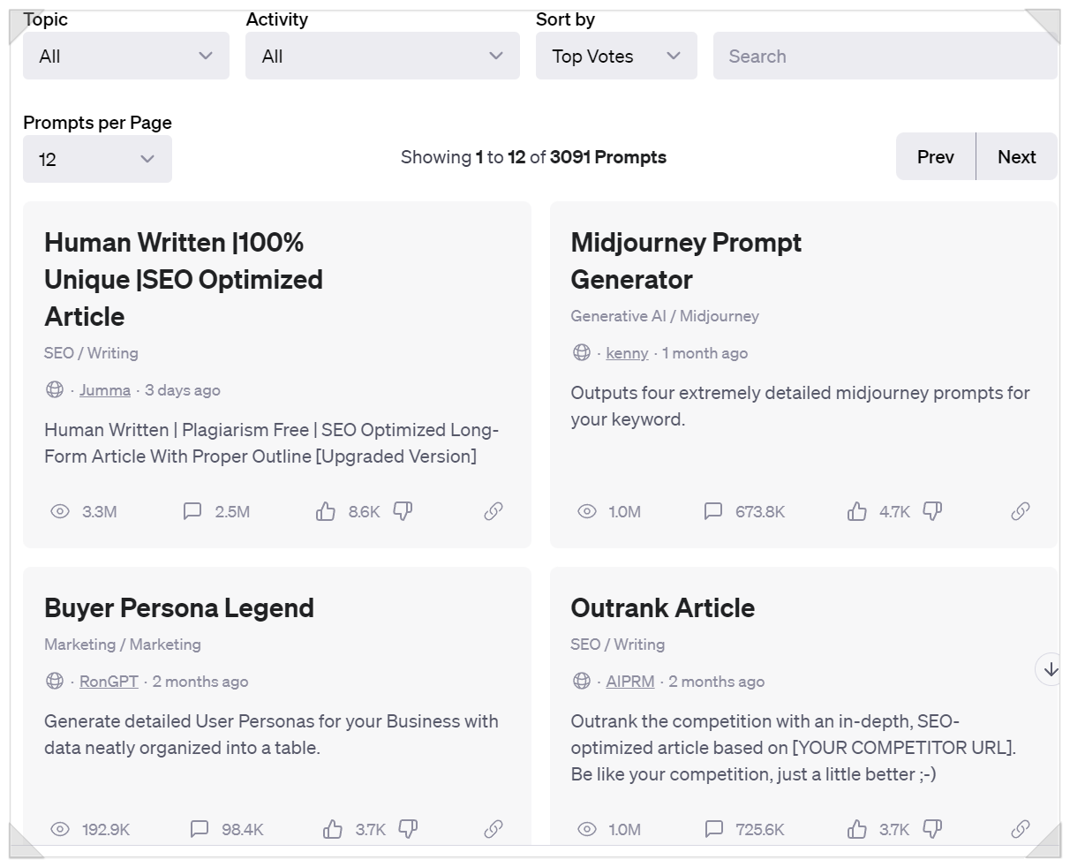The image size is (1070, 867).
Task: Go to the Next page of prompts
Action: (x=1016, y=157)
